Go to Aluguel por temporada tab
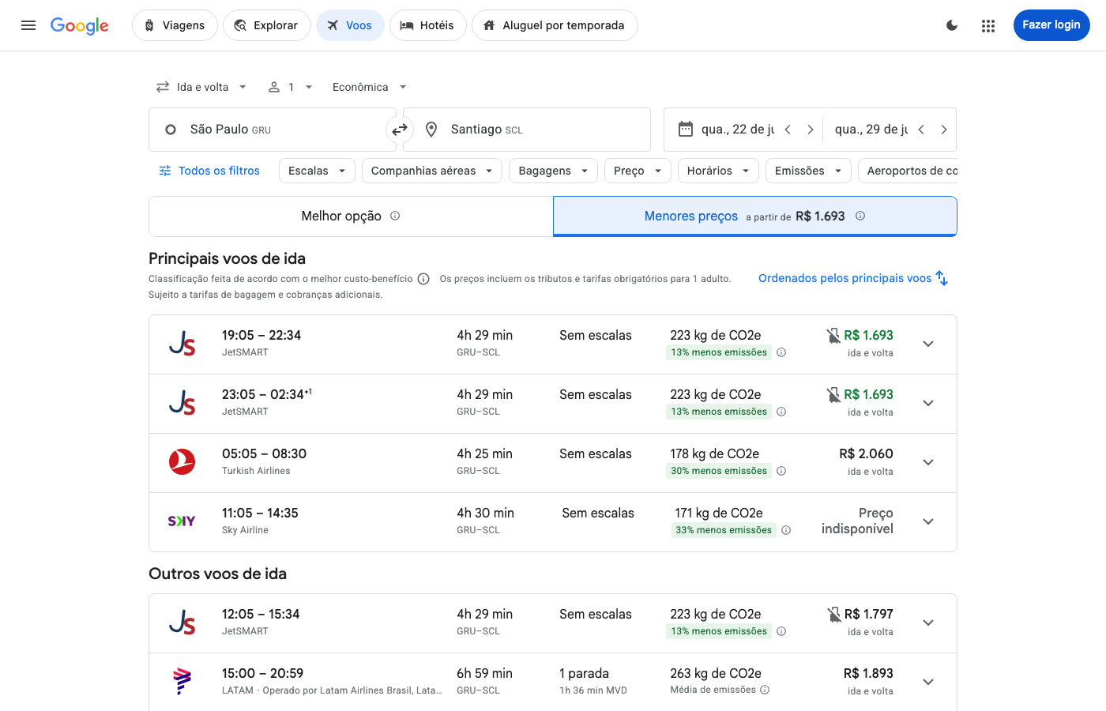Viewport: 1106px width, 711px height. tap(555, 25)
